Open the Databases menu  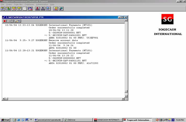pyautogui.click(x=29, y=4)
